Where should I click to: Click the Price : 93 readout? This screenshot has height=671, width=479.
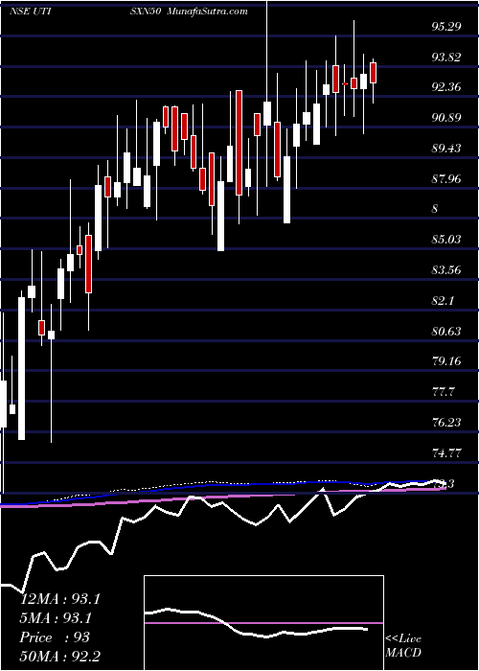coord(56,637)
